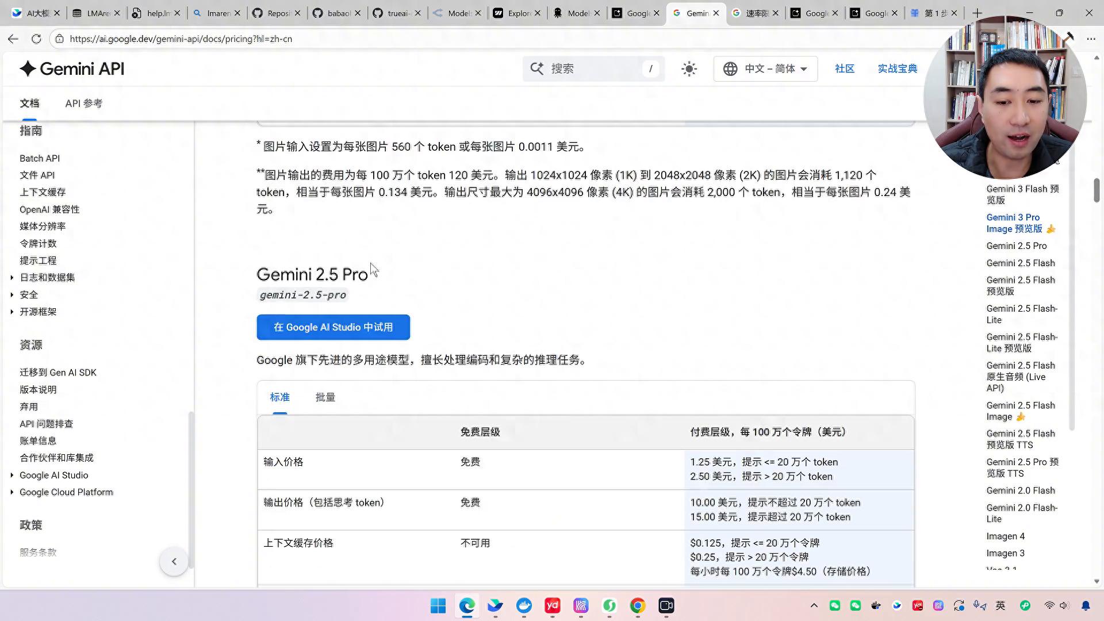This screenshot has height=621, width=1104.
Task: Click 在 Google AI Studio 中试用 button
Action: pos(333,327)
